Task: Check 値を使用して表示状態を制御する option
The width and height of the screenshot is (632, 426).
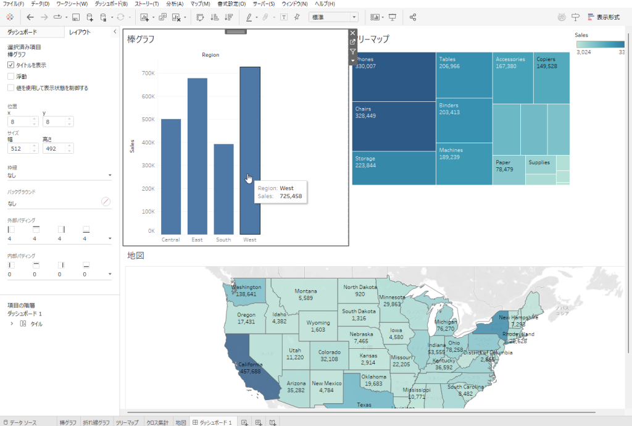Action: (x=10, y=88)
